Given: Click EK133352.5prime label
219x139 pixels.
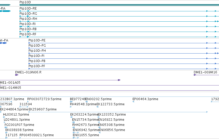Looking at the screenshot, I should click(112, 115).
